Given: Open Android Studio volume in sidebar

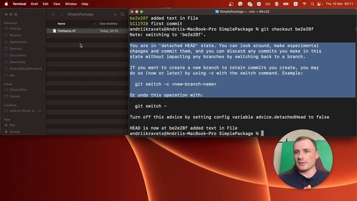Looking at the screenshot, I should 23,111.
